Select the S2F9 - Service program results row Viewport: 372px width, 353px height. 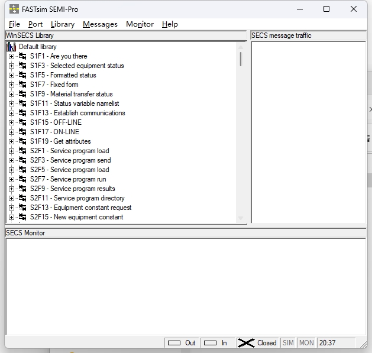point(73,189)
